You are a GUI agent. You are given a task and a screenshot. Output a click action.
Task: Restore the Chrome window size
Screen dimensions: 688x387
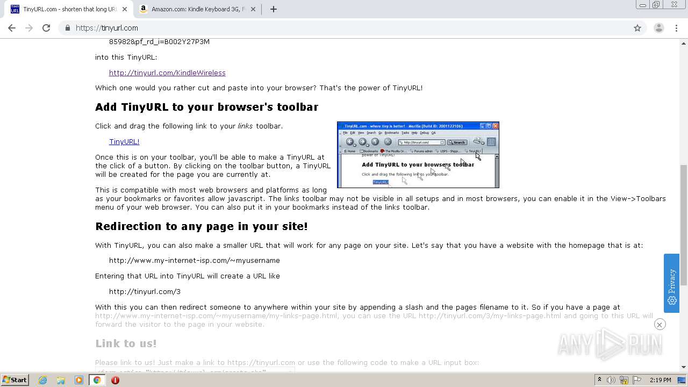click(656, 5)
